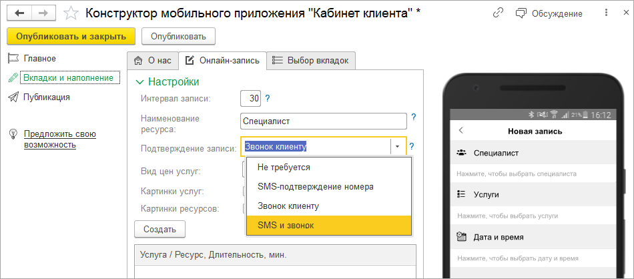This screenshot has width=634, height=279.
Task: Open the 'Выбор вкладок' tab
Action: click(311, 61)
